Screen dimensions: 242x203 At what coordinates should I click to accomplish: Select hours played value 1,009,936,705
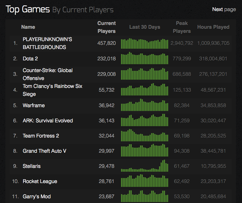click(x=213, y=43)
